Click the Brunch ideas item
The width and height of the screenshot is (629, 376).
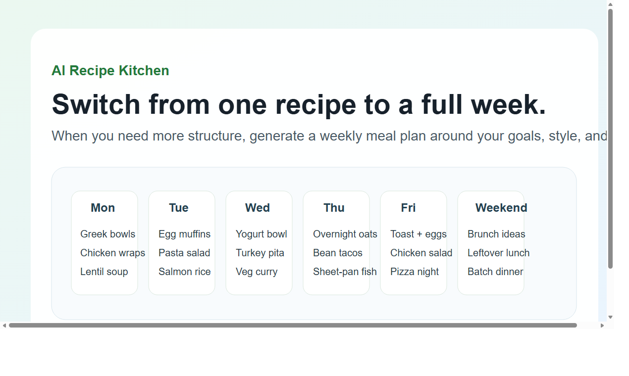[496, 234]
